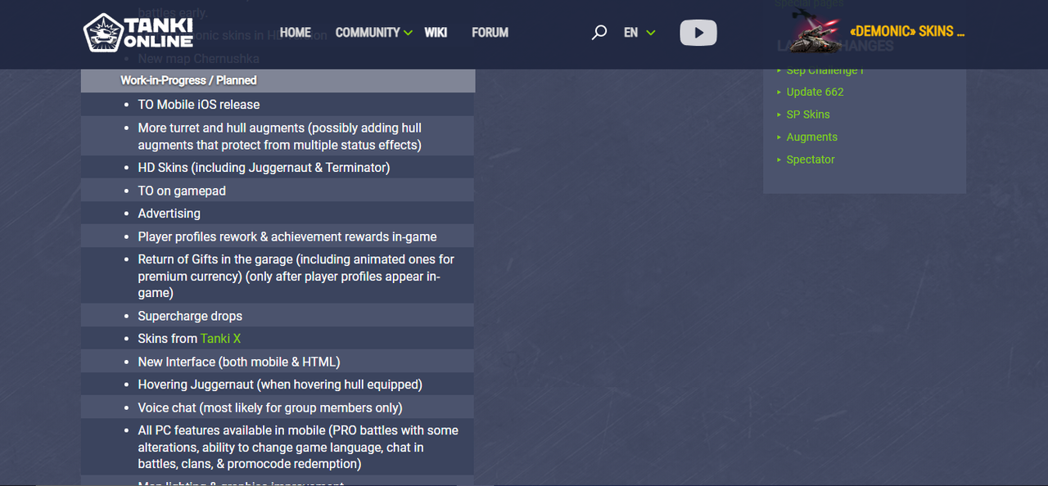Follow the Tanki X link
The height and width of the screenshot is (486, 1048).
coord(220,339)
